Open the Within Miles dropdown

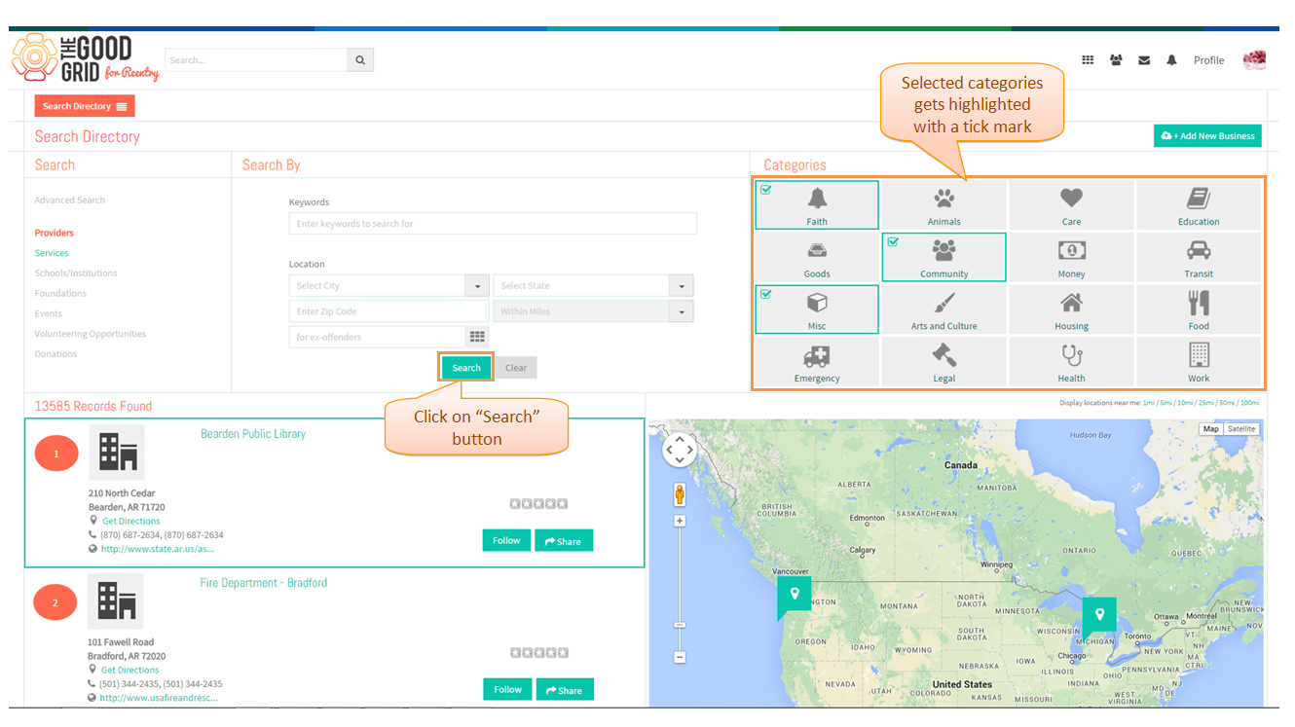(x=681, y=312)
